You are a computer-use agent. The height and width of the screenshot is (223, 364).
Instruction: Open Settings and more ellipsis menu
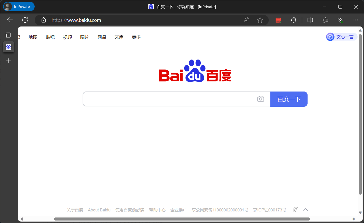coord(356,20)
